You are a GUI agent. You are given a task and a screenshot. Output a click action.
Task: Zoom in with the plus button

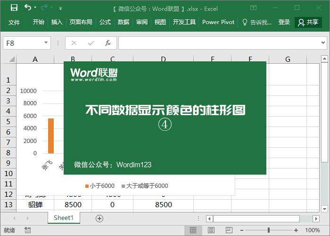tap(296, 230)
